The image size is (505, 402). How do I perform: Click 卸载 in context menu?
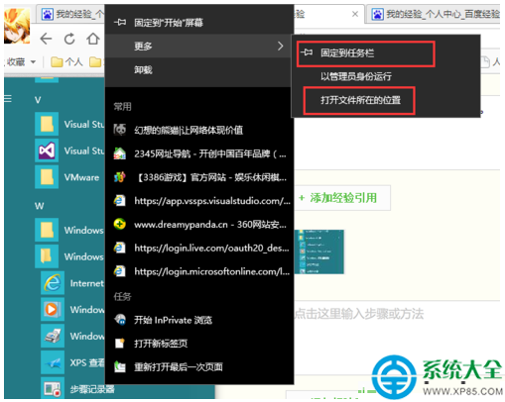point(143,69)
